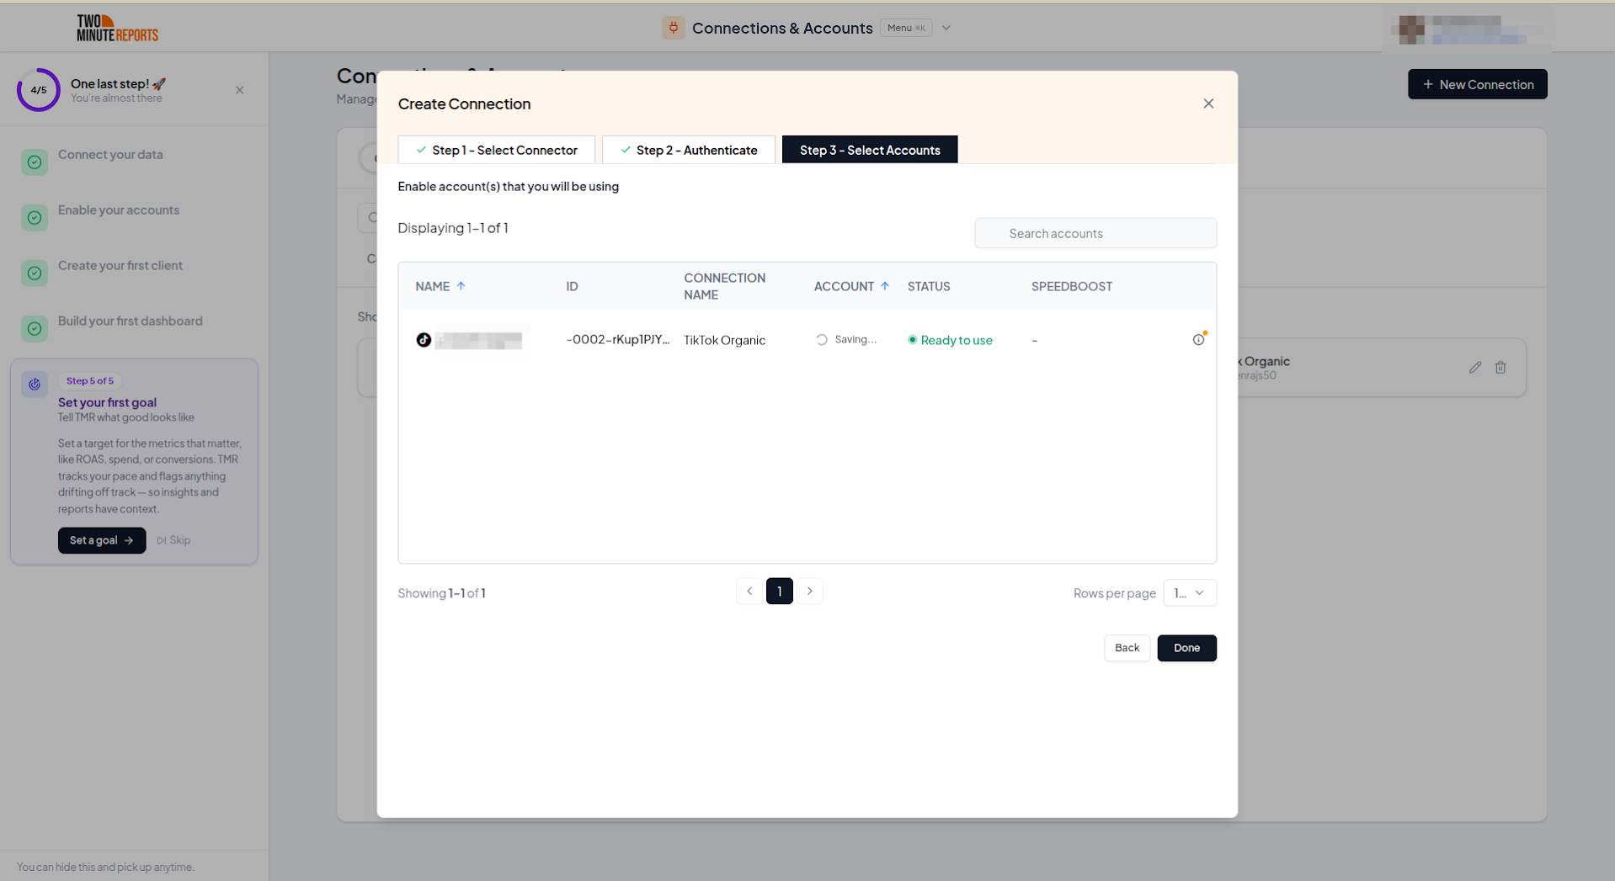The image size is (1615, 881).
Task: Click the TikTok account icon in row
Action: pos(424,340)
